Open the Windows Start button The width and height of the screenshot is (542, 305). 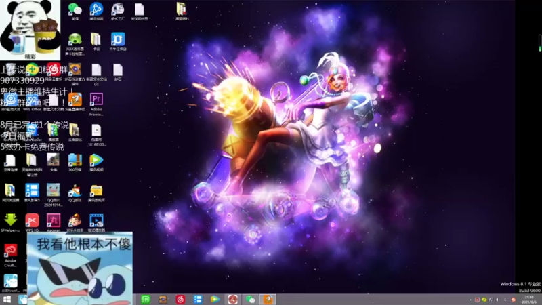tap(7, 300)
